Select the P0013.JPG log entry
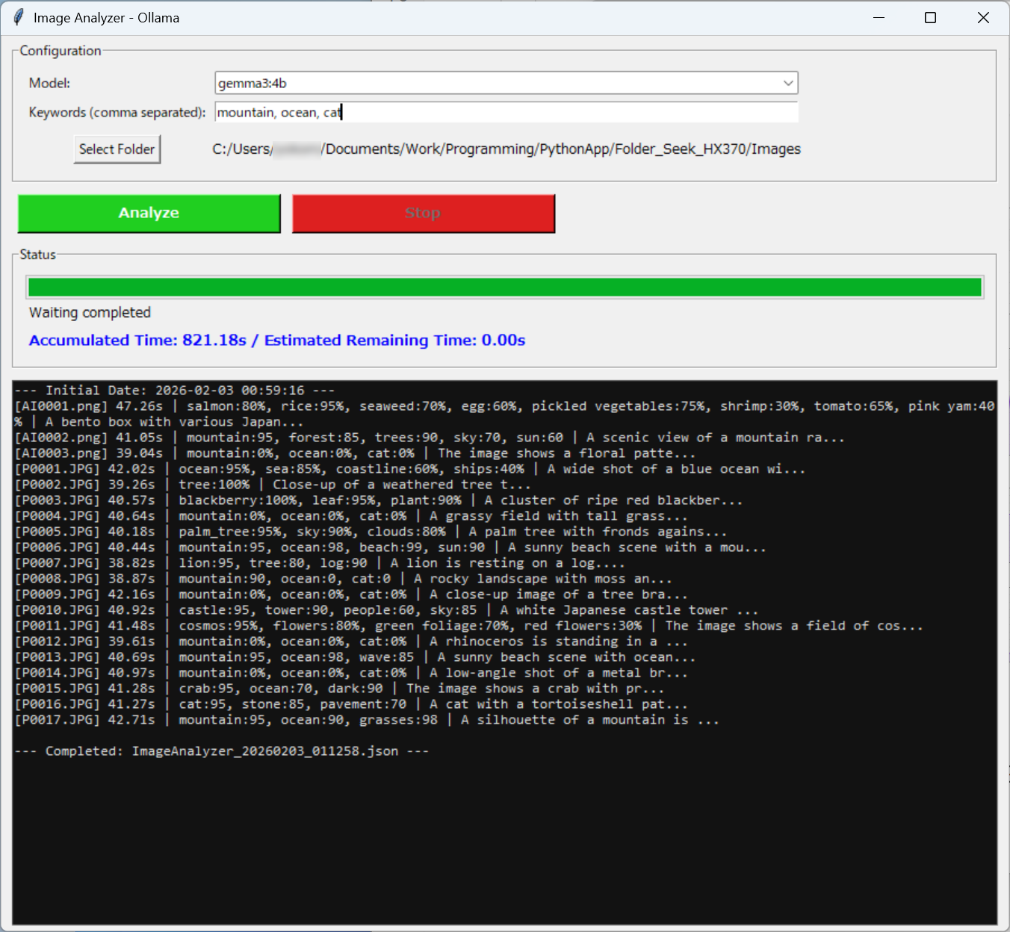Screen dimensions: 1010x932 click(x=355, y=657)
